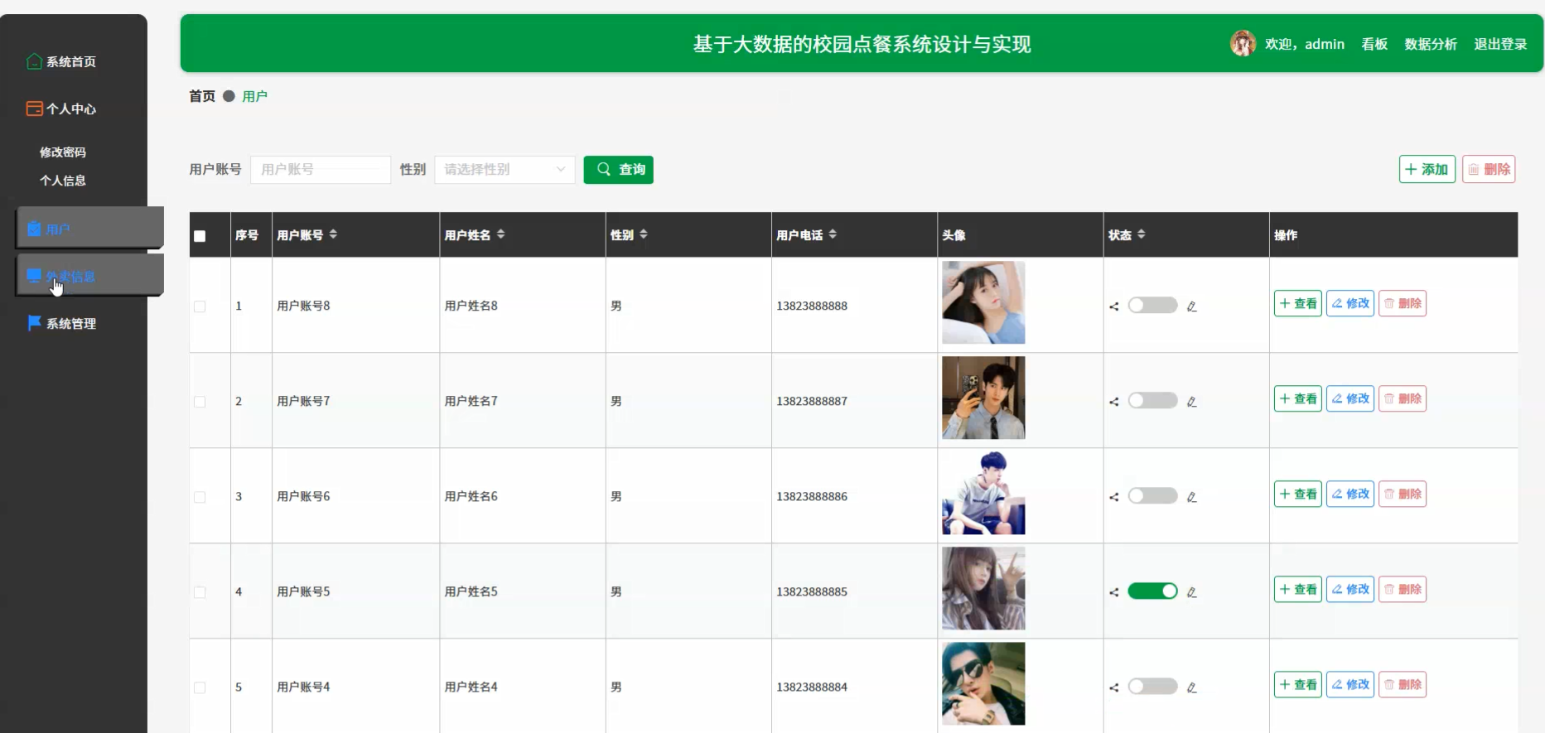1545x733 pixels.
Task: Click pencil icon in 用户账号4 status cell
Action: point(1191,687)
